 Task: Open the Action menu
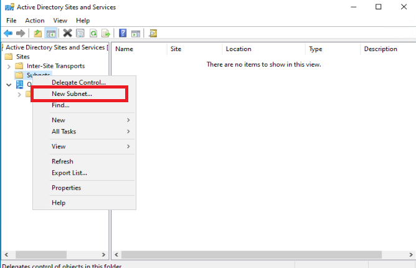pos(35,21)
